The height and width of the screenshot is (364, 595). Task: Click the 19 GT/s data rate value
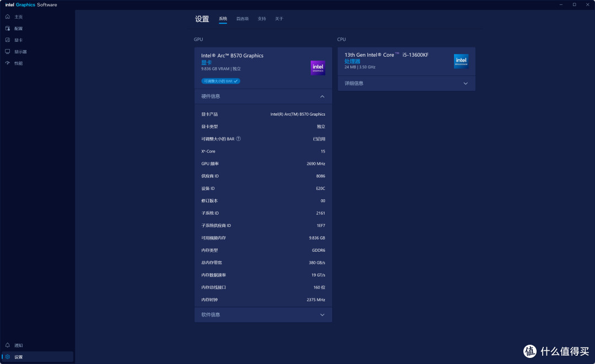(318, 275)
